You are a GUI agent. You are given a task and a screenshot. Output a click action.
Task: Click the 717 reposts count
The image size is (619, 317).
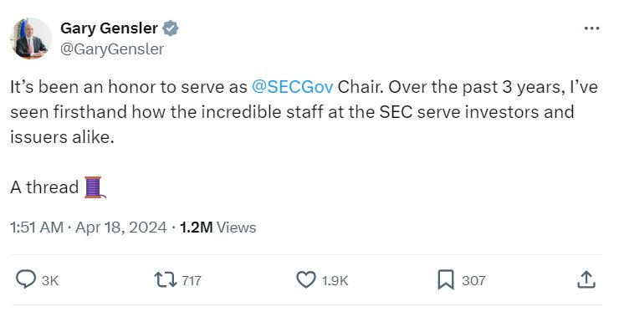point(192,280)
